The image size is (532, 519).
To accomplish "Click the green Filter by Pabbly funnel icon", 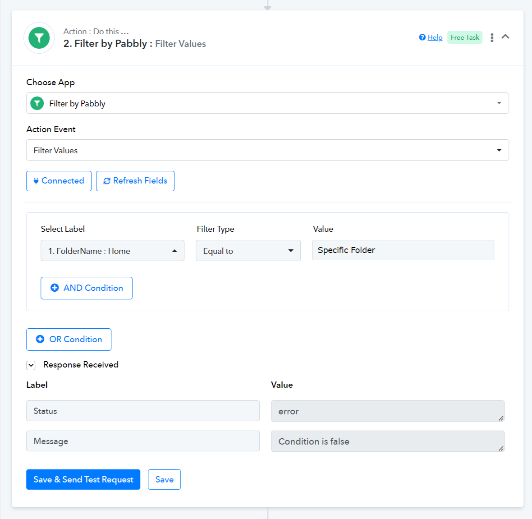I will point(39,38).
